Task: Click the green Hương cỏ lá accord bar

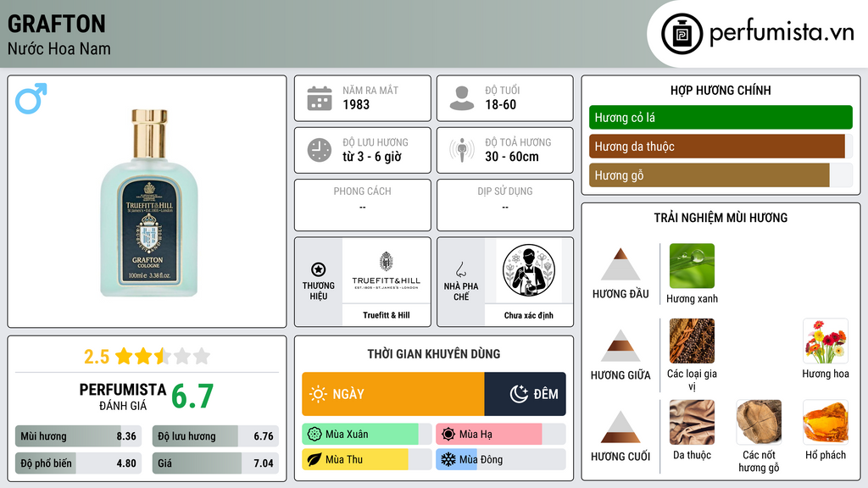Action: point(721,117)
